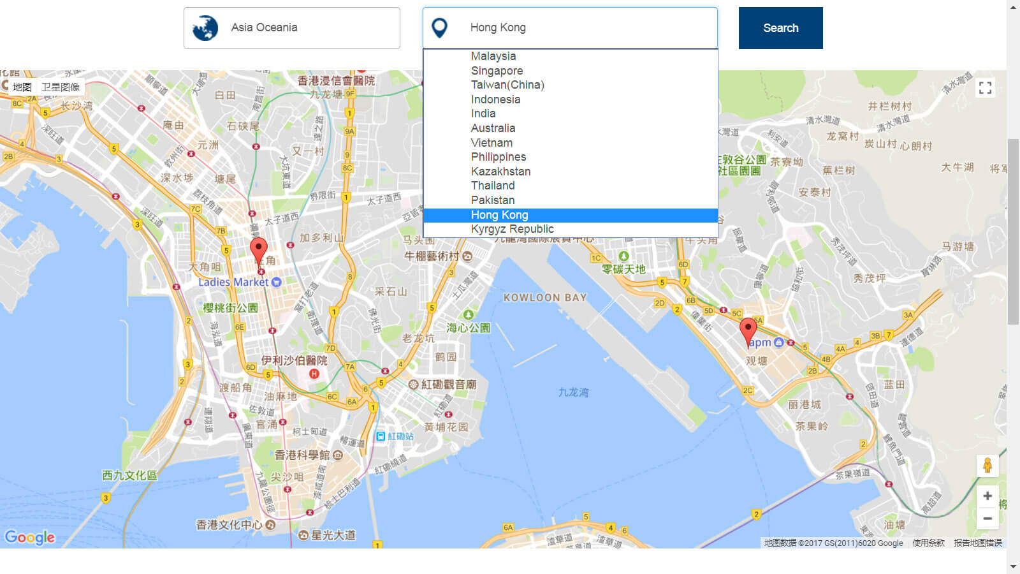The width and height of the screenshot is (1020, 574).
Task: Choose Thailand from the dropdown
Action: click(x=571, y=186)
